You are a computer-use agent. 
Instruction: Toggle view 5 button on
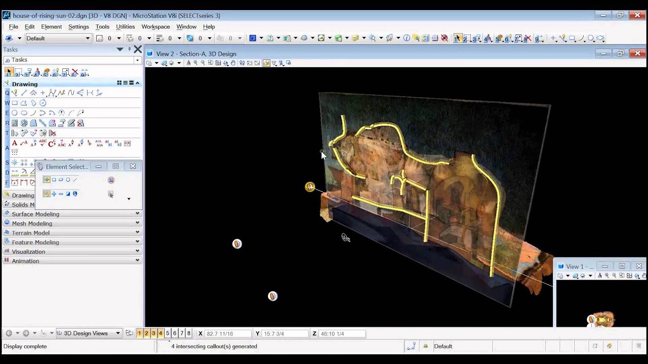point(168,334)
